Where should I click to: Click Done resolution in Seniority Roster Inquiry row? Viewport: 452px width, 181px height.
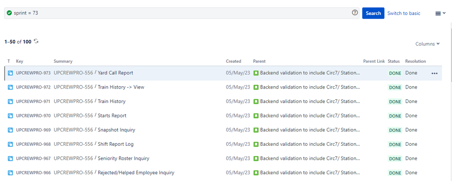(x=411, y=158)
